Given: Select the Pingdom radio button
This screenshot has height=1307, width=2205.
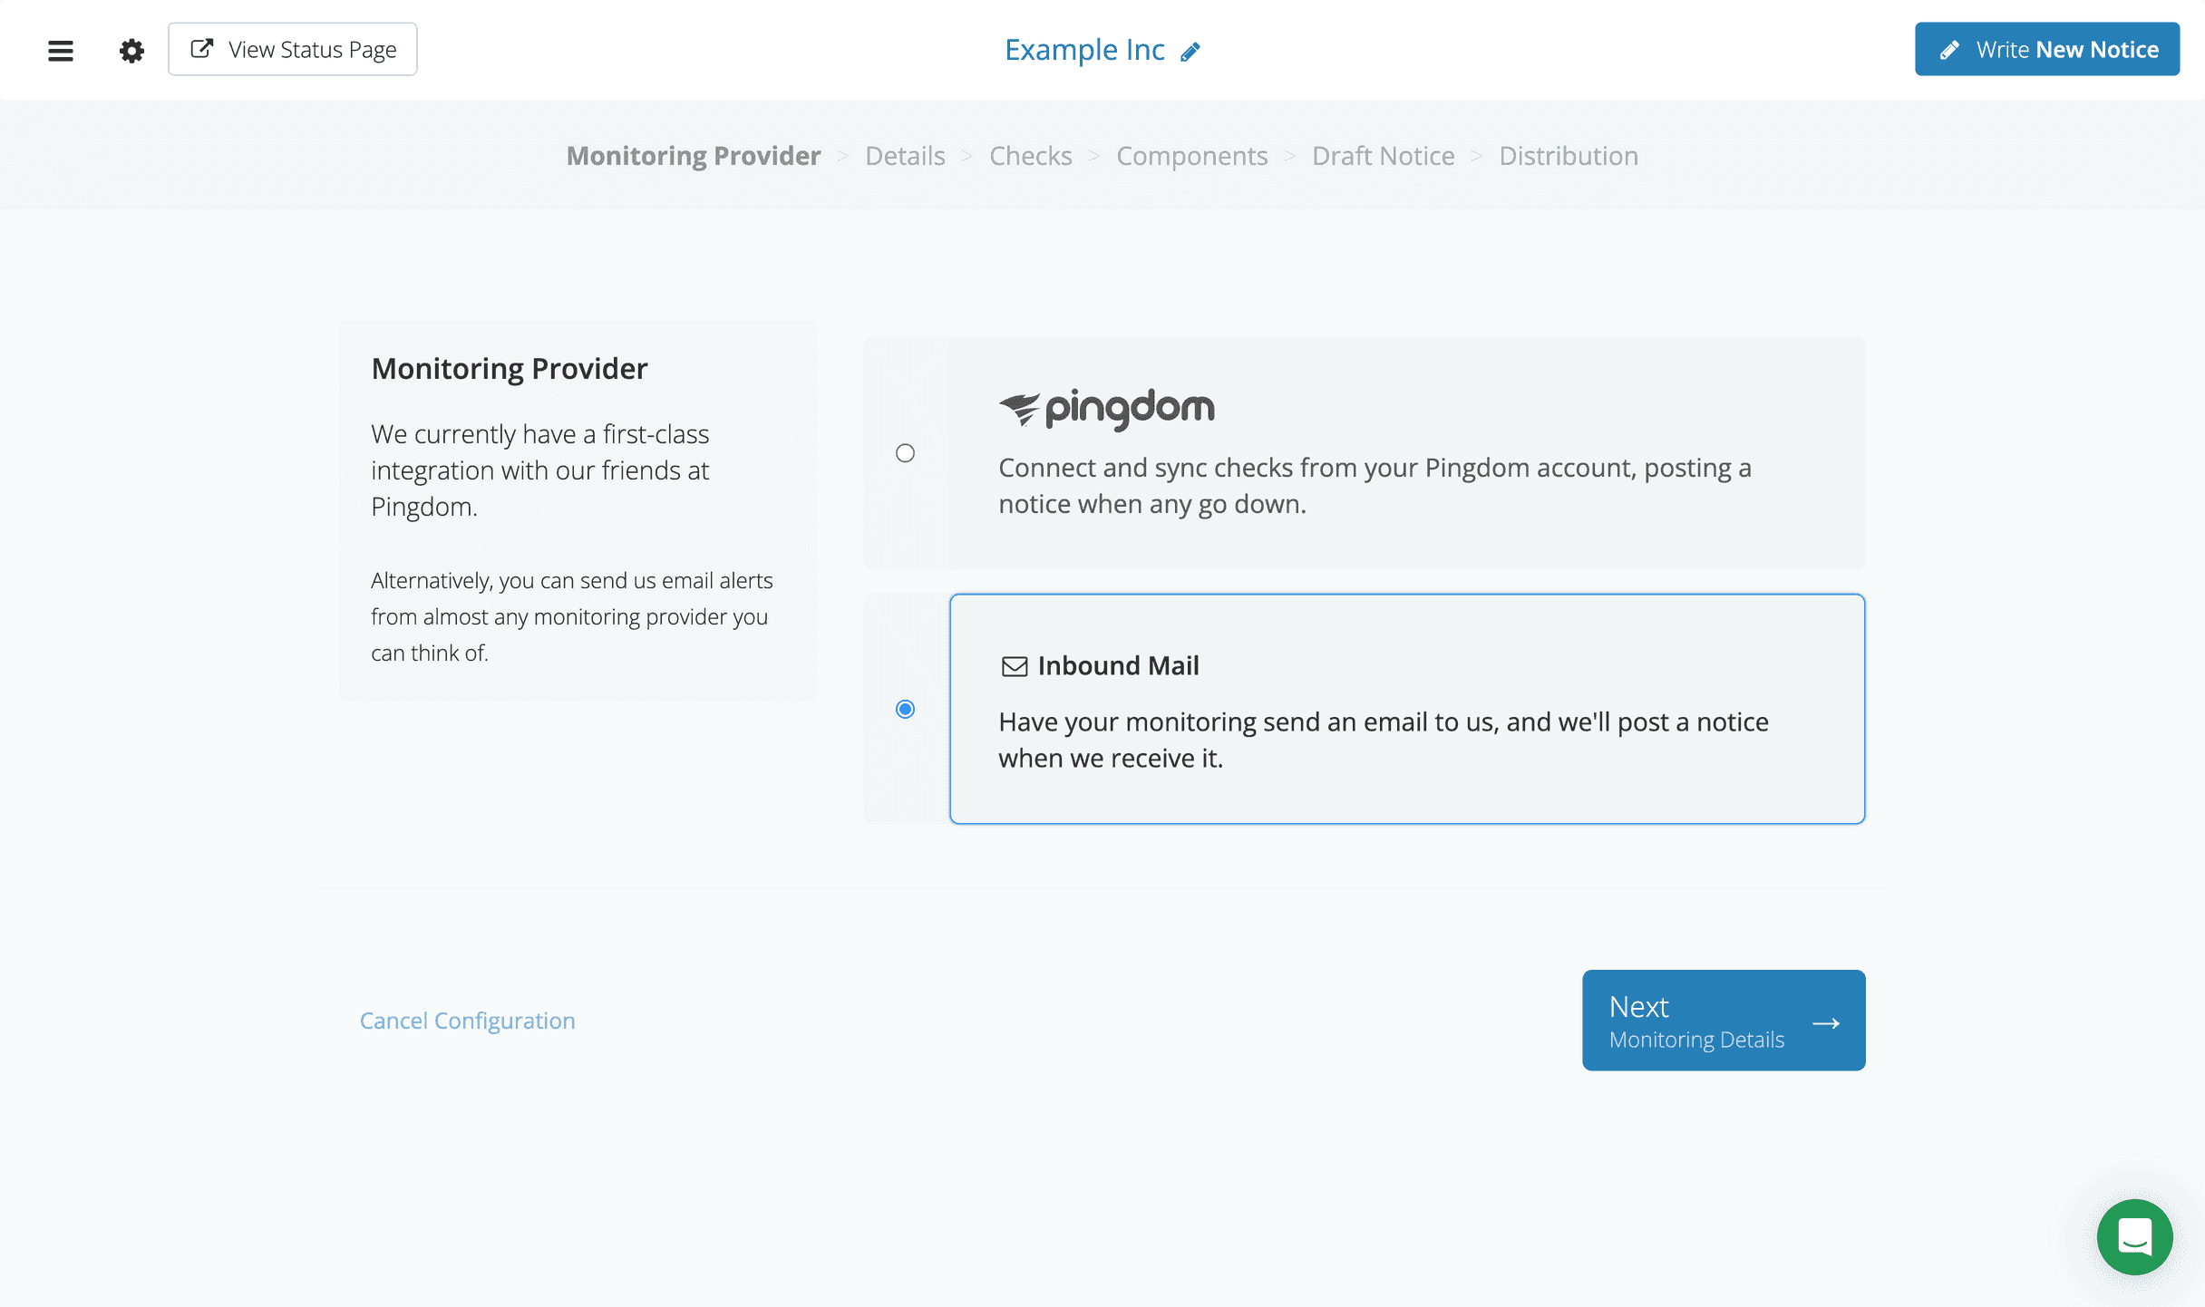Looking at the screenshot, I should (x=906, y=451).
